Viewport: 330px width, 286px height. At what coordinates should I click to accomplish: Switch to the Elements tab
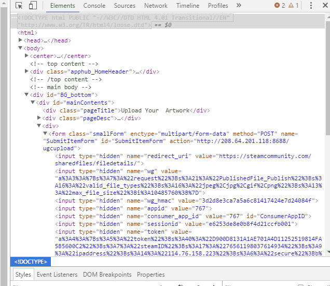(x=62, y=6)
